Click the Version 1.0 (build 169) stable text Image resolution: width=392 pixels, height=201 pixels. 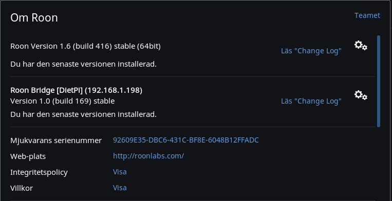[x=63, y=101]
